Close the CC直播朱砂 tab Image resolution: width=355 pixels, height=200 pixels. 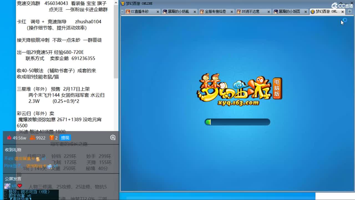158,12
